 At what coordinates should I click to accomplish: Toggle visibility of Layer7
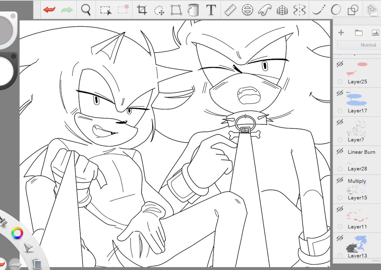coord(340,122)
